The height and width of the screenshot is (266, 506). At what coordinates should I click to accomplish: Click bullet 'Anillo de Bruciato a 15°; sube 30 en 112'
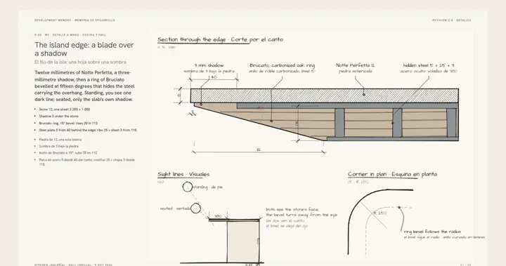pos(68,153)
